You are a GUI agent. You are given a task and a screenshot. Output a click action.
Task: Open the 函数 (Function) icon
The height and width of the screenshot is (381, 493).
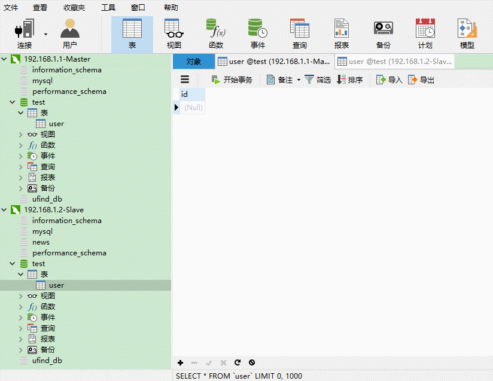coord(215,30)
